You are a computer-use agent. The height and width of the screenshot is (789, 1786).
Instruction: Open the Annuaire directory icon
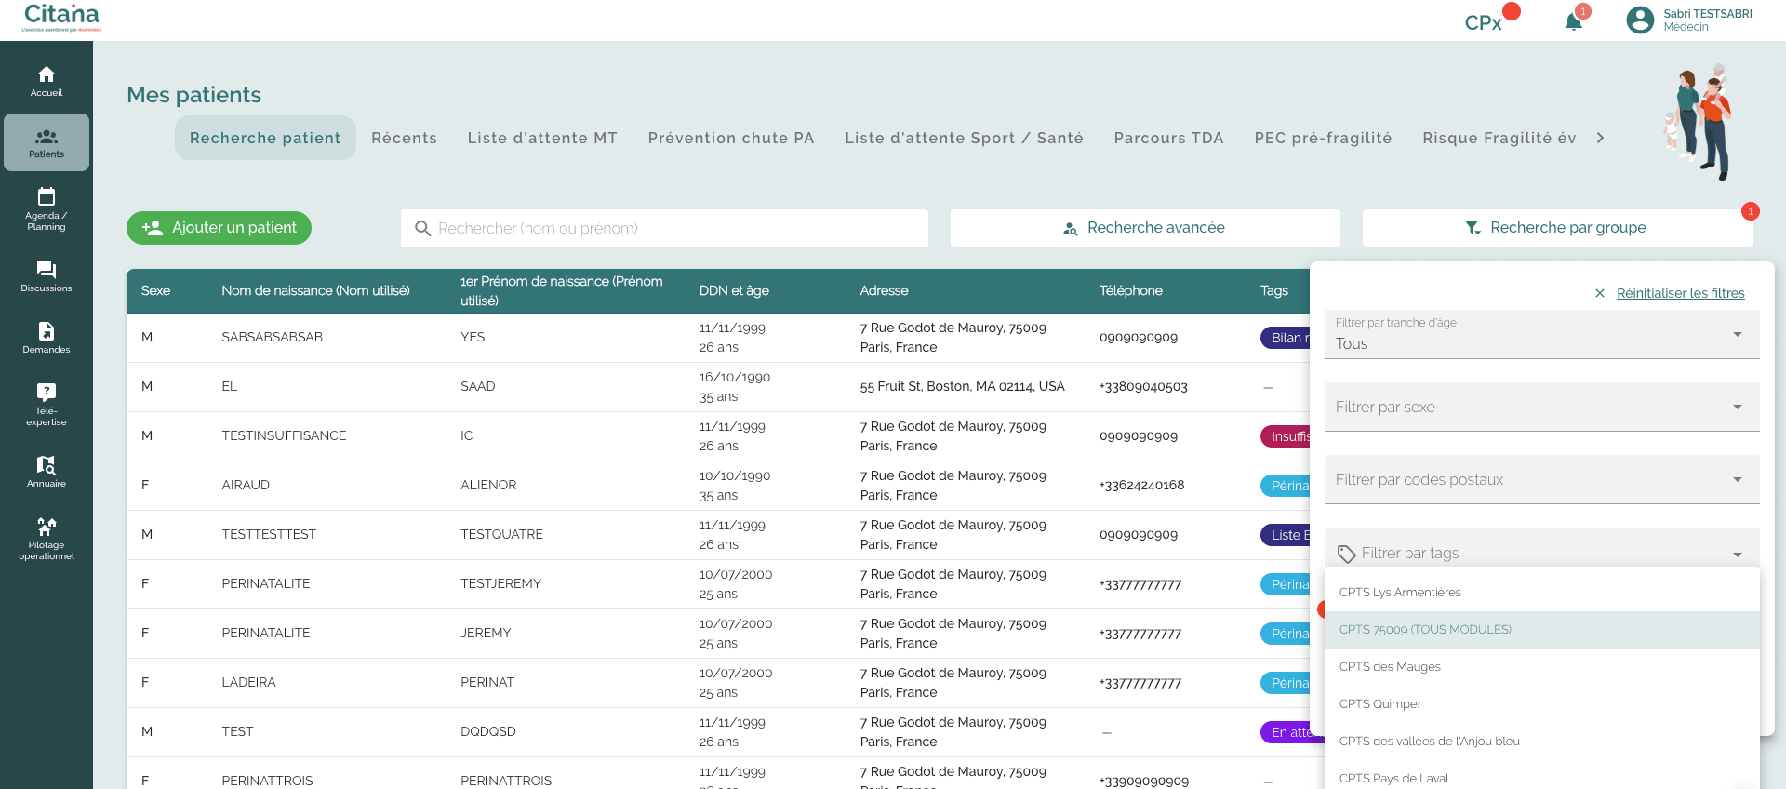click(x=47, y=465)
